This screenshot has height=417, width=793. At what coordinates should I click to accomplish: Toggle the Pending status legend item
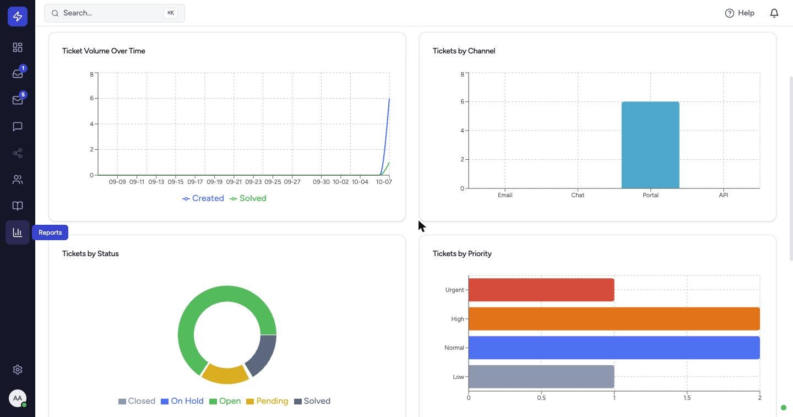(267, 401)
